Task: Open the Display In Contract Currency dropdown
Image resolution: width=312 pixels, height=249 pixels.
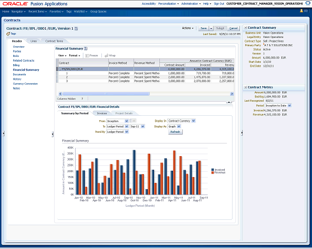Action: click(x=194, y=121)
